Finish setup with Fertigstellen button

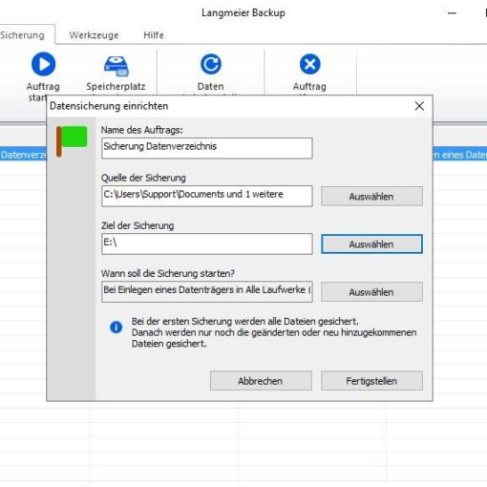tap(371, 381)
